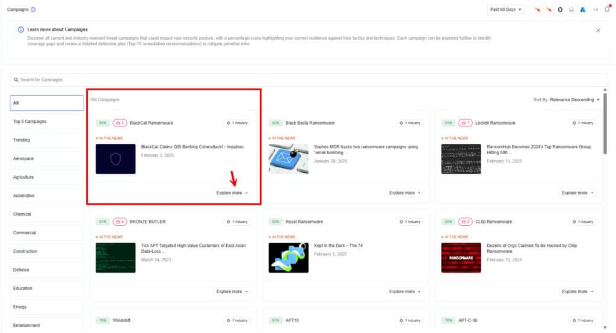Click the grey integration icon beside Azure
Screen dimensions: 616x333
[571, 10]
